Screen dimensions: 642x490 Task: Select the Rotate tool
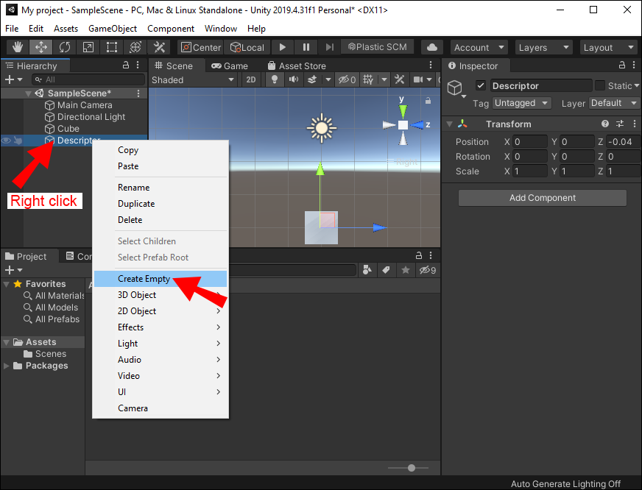pyautogui.click(x=65, y=47)
